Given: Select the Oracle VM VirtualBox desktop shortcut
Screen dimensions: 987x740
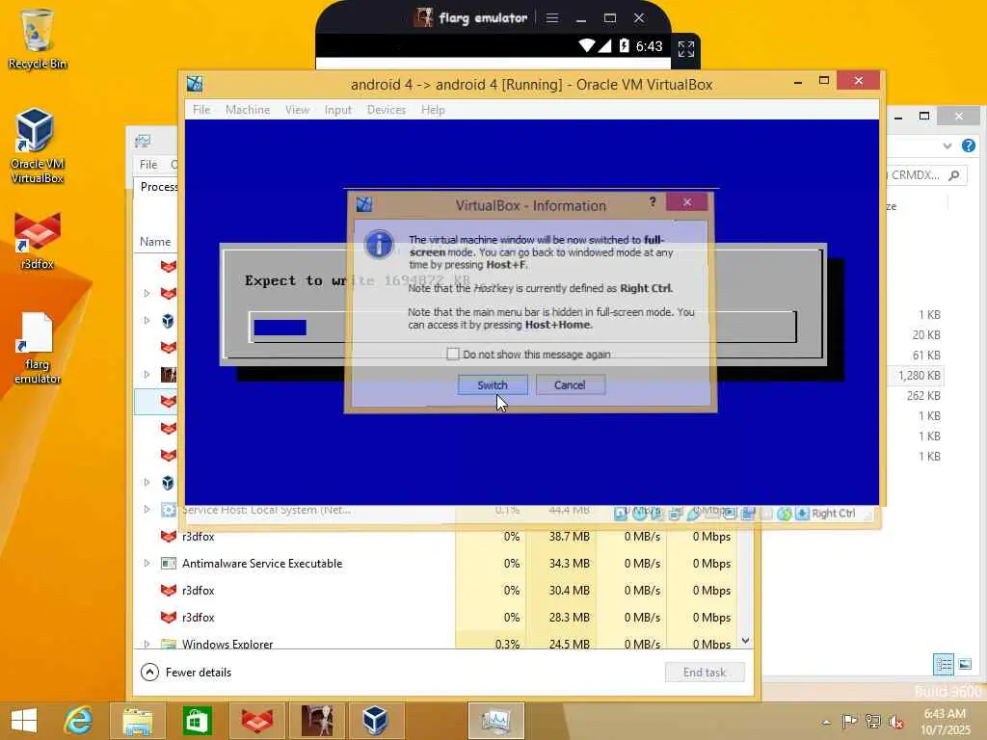Looking at the screenshot, I should (37, 146).
